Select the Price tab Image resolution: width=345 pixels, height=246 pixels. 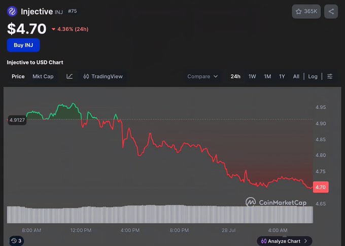click(18, 77)
